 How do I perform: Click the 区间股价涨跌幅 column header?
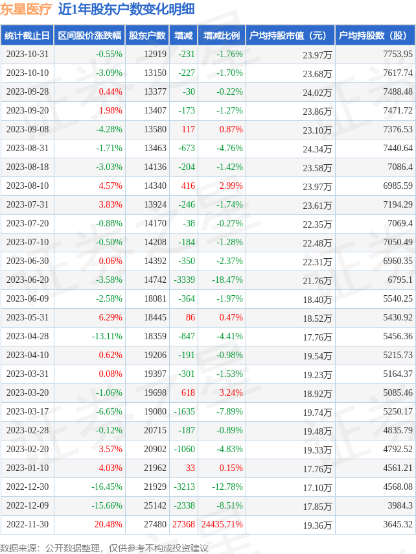point(89,35)
